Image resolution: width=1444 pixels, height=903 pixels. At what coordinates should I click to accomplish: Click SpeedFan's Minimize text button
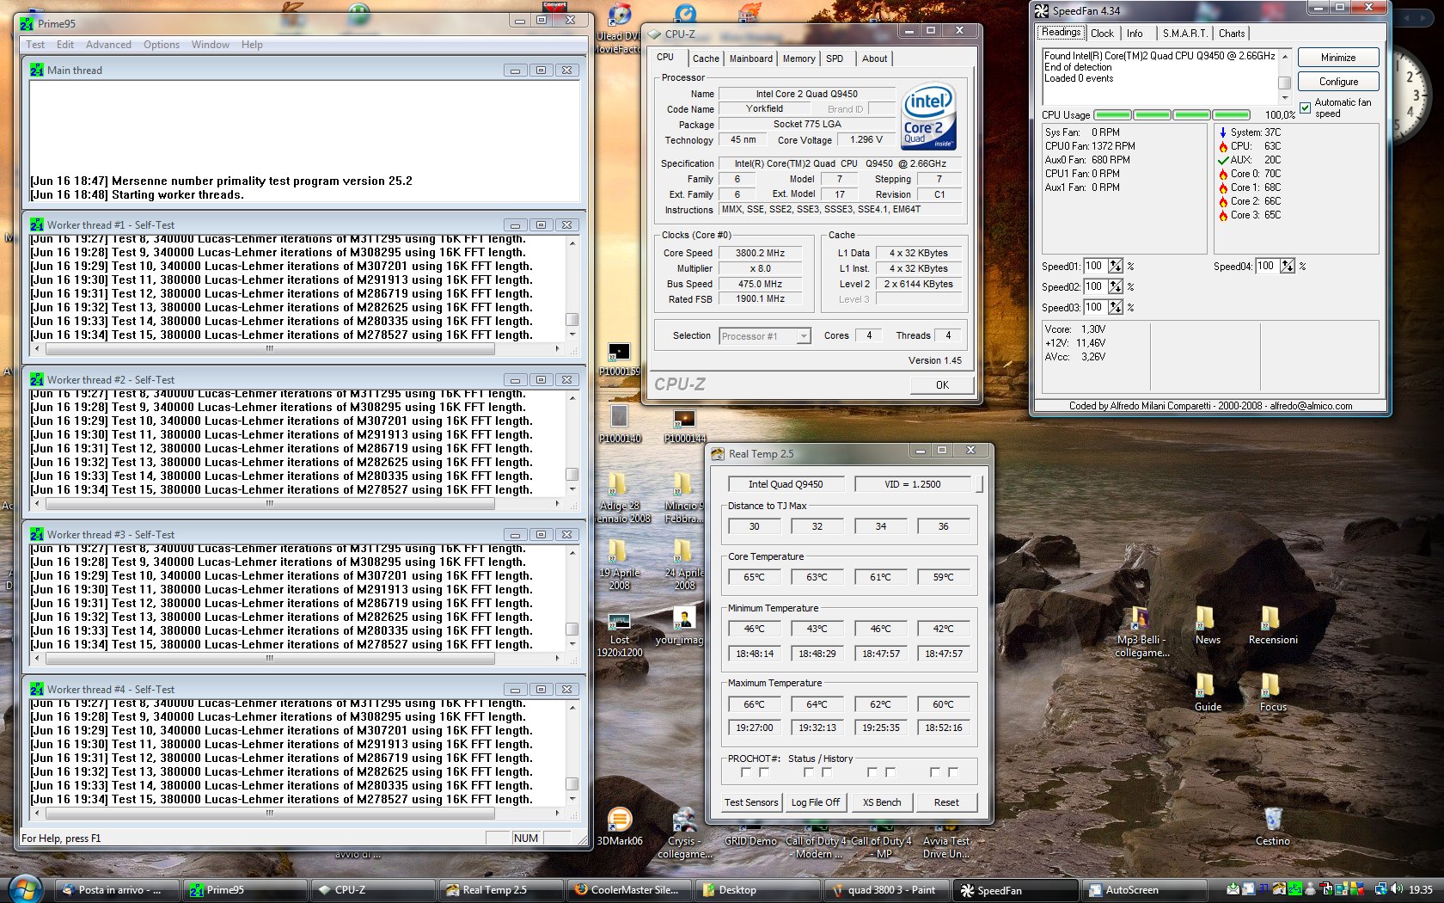pyautogui.click(x=1338, y=58)
